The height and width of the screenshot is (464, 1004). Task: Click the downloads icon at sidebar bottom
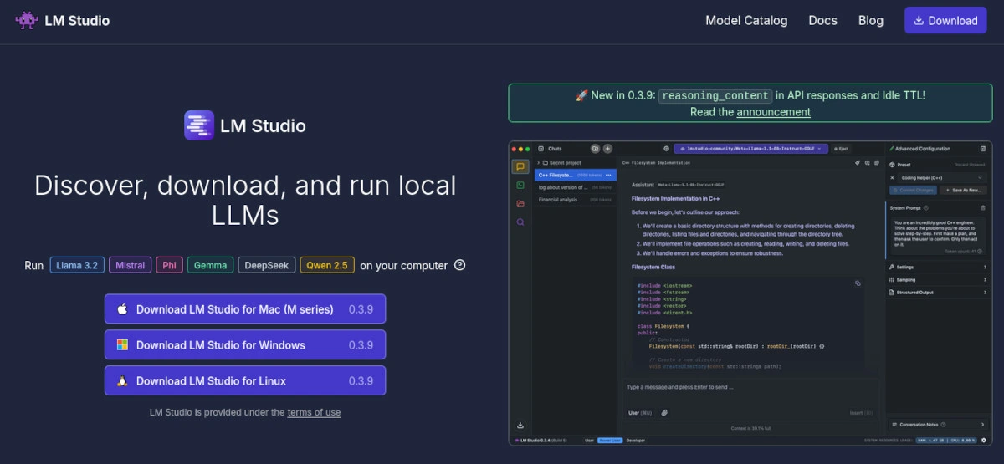(x=520, y=426)
